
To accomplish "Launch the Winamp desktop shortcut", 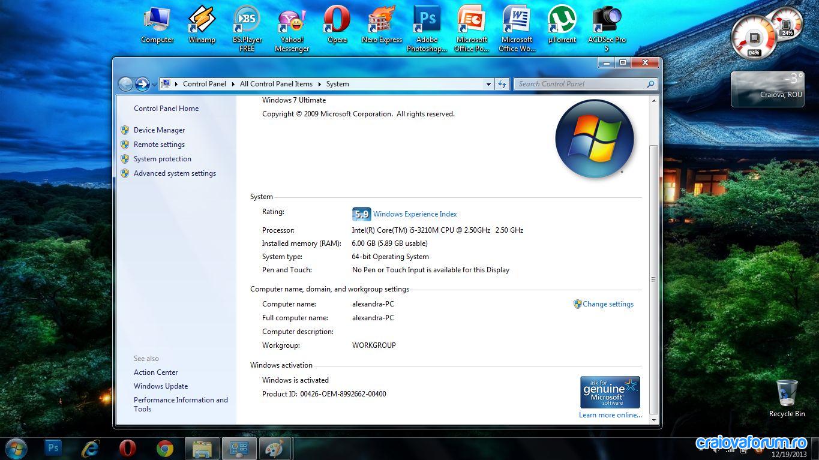I will tap(202, 25).
